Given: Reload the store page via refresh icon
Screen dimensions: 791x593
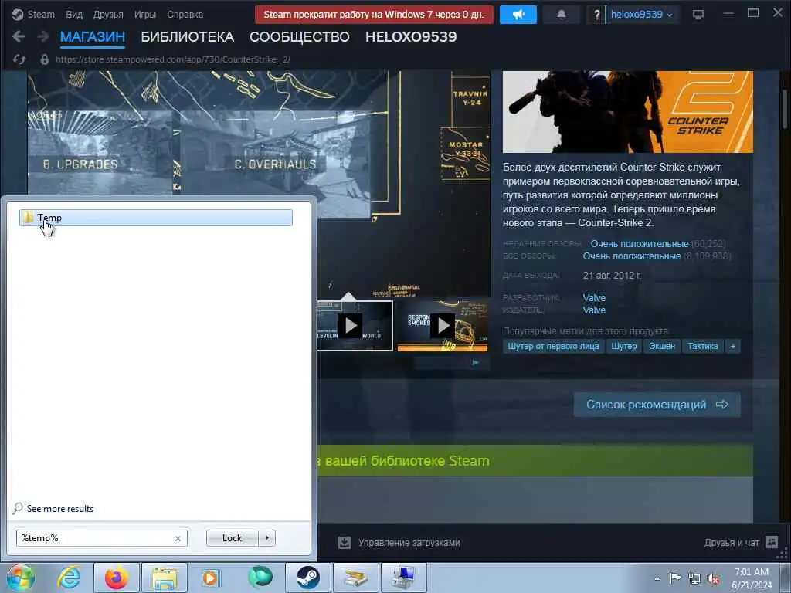Looking at the screenshot, I should point(19,59).
